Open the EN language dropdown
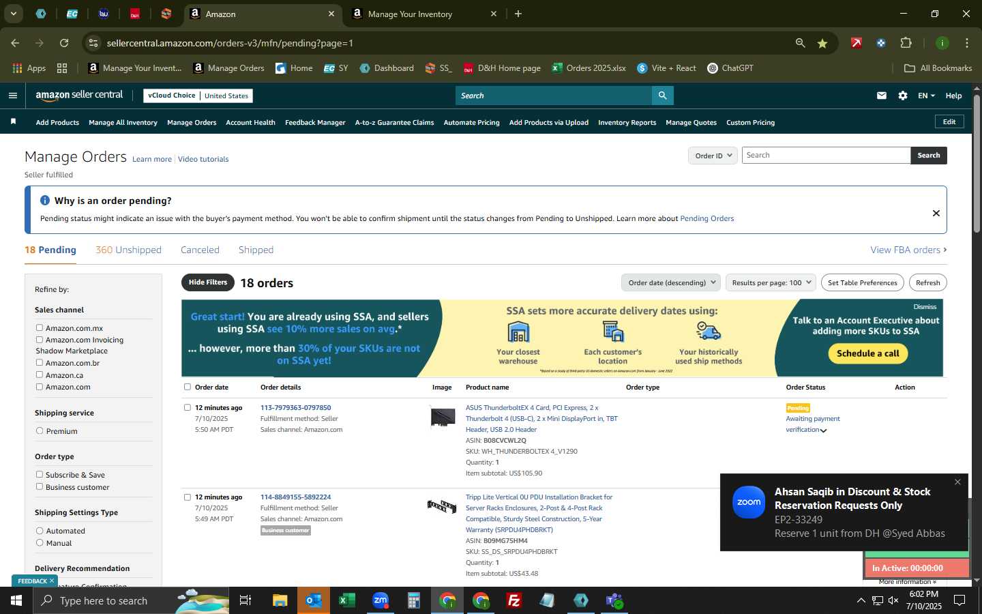Image resolution: width=982 pixels, height=614 pixels. (926, 96)
